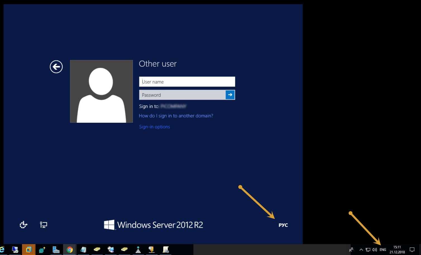
Task: Switch РУС keyboard layout on login screen
Action: point(283,225)
